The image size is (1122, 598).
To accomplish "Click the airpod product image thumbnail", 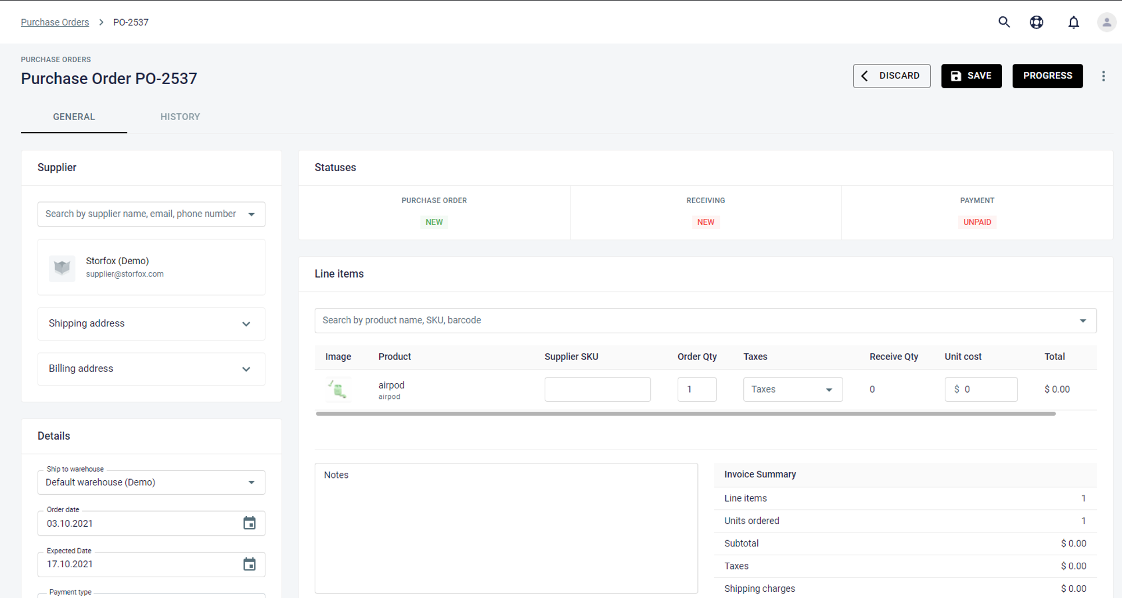I will pyautogui.click(x=338, y=389).
